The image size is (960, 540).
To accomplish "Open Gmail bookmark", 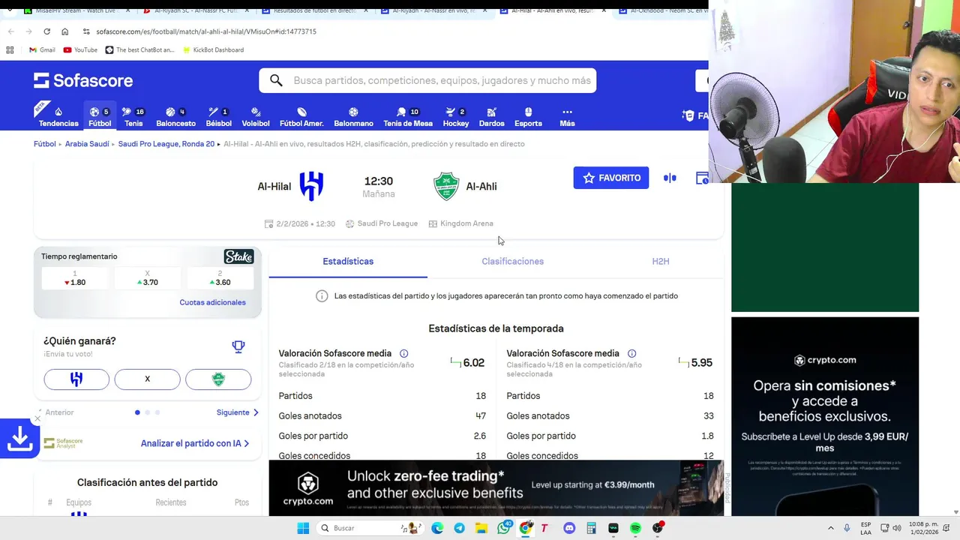I will pos(42,50).
